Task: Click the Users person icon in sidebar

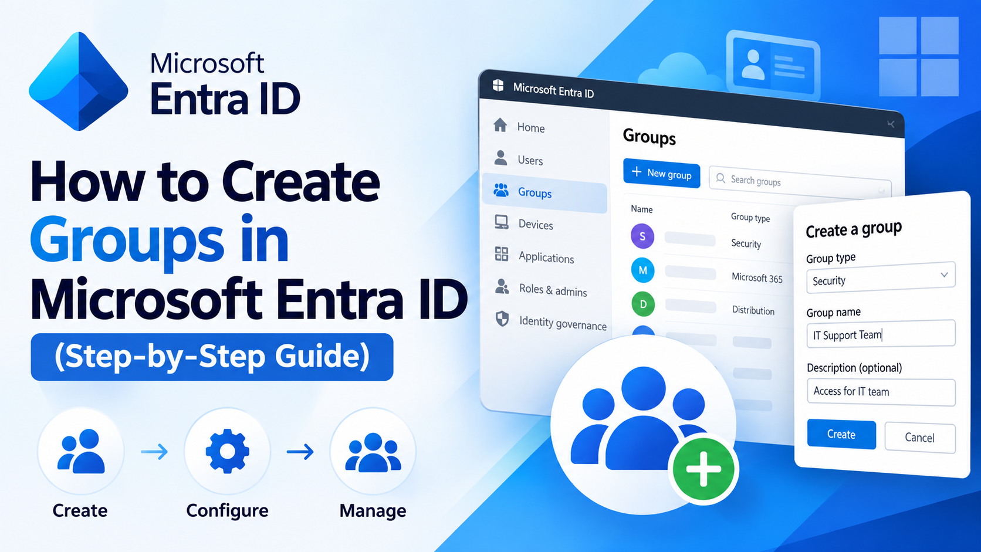Action: point(500,157)
